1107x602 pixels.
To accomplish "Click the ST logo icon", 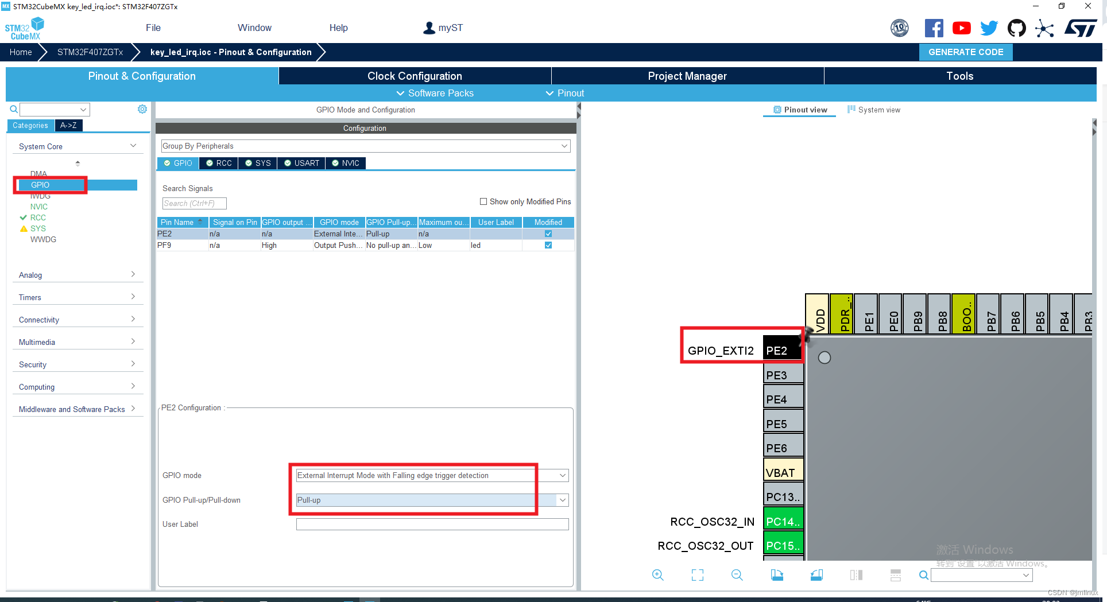I will pyautogui.click(x=1081, y=28).
